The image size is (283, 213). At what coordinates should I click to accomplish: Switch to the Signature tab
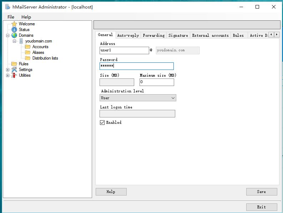coord(178,35)
